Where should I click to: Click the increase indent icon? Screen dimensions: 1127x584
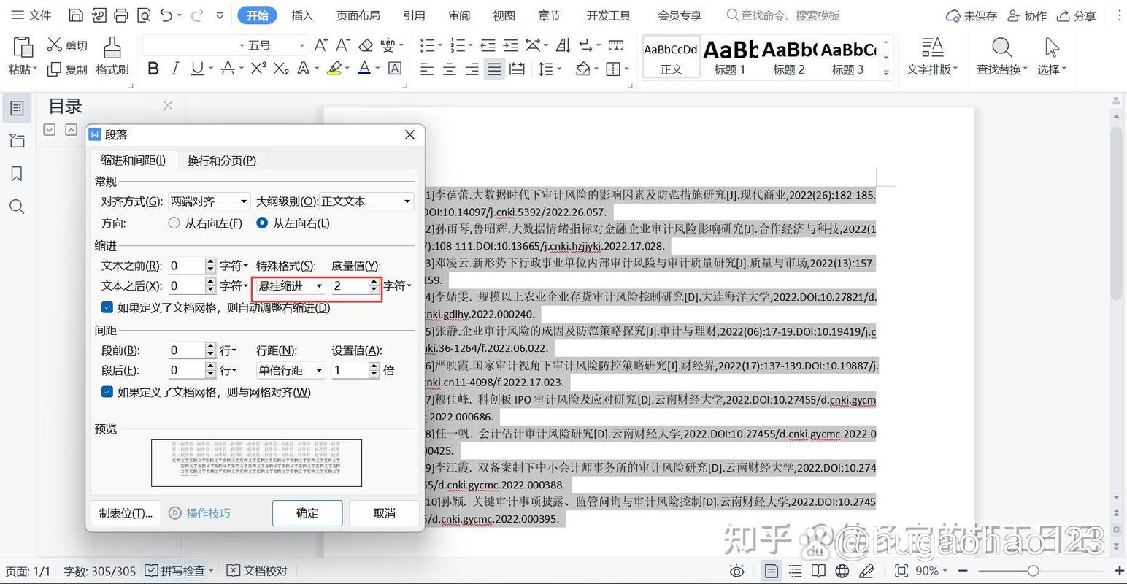coord(510,45)
